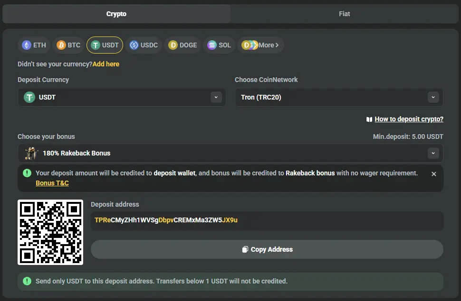Select the DOGE currency chip
Screen dimensions: 461x301
182,45
